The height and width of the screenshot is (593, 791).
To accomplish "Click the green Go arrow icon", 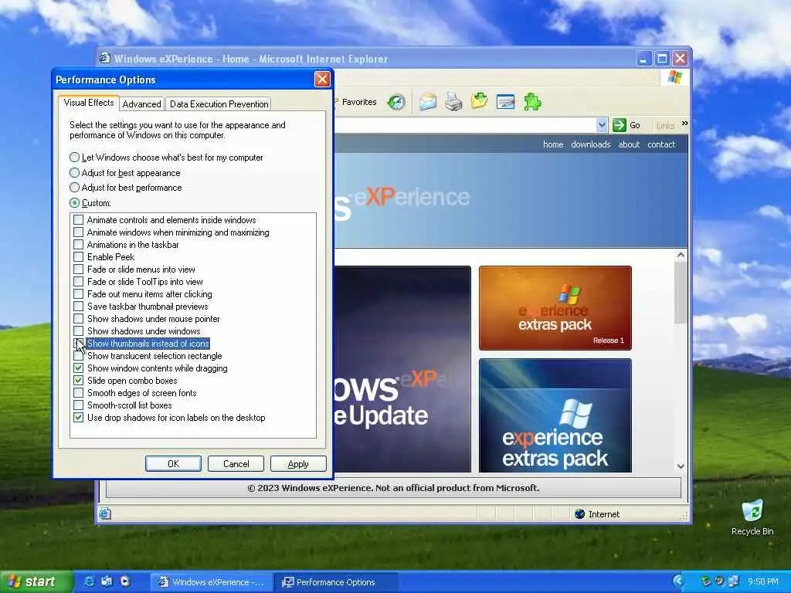I will pos(619,125).
